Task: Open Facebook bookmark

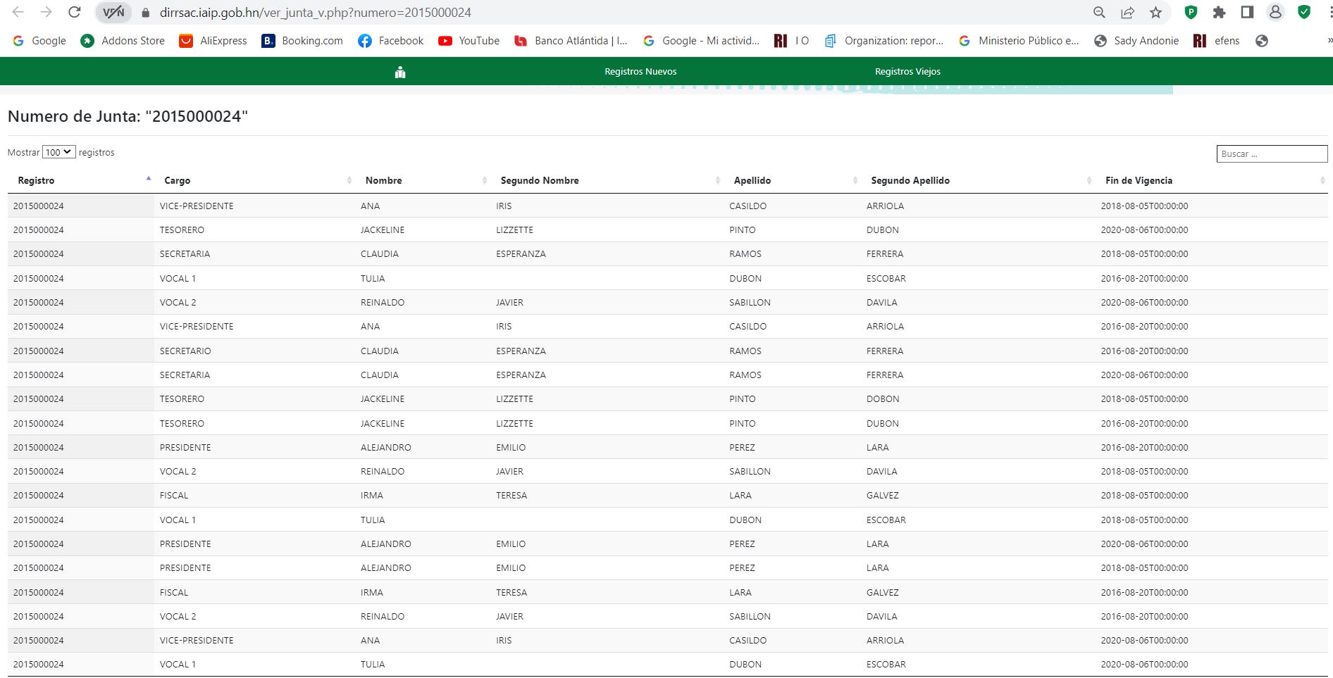Action: pos(391,41)
